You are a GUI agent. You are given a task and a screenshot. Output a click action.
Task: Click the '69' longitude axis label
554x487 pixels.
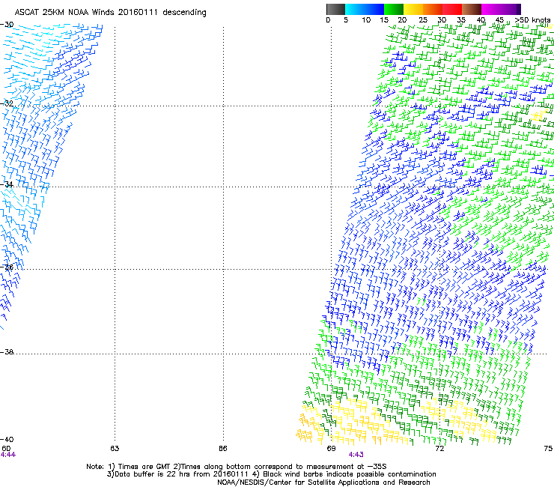tap(331, 449)
